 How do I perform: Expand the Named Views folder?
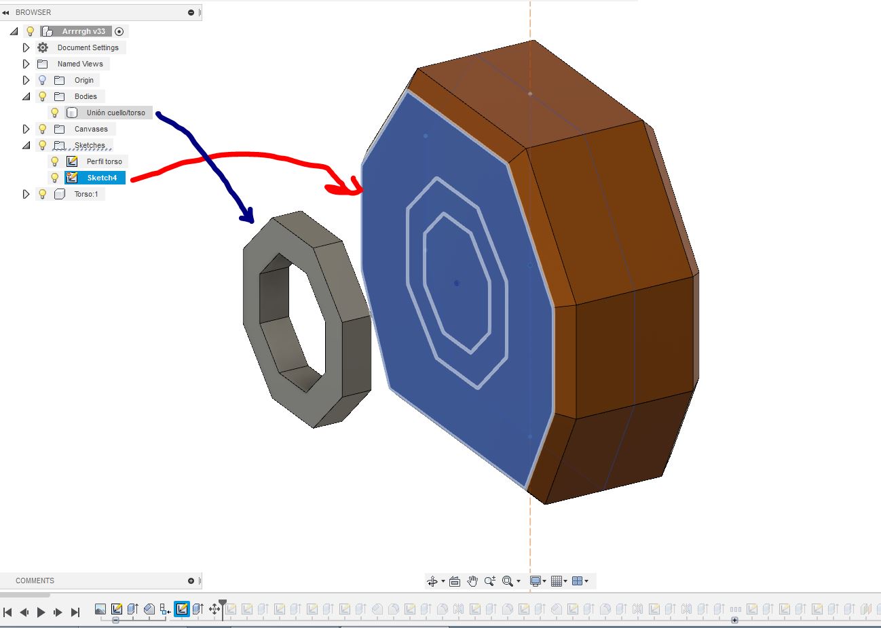(26, 64)
